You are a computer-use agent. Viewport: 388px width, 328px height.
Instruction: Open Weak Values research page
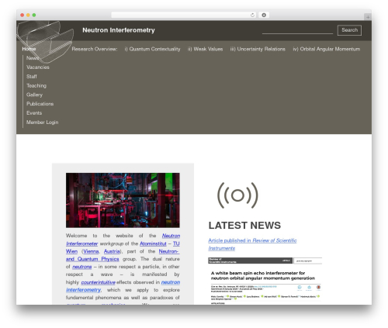pos(205,49)
